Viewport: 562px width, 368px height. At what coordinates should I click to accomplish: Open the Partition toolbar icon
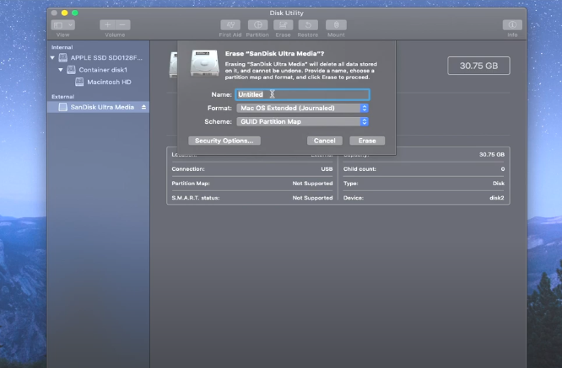tap(257, 25)
